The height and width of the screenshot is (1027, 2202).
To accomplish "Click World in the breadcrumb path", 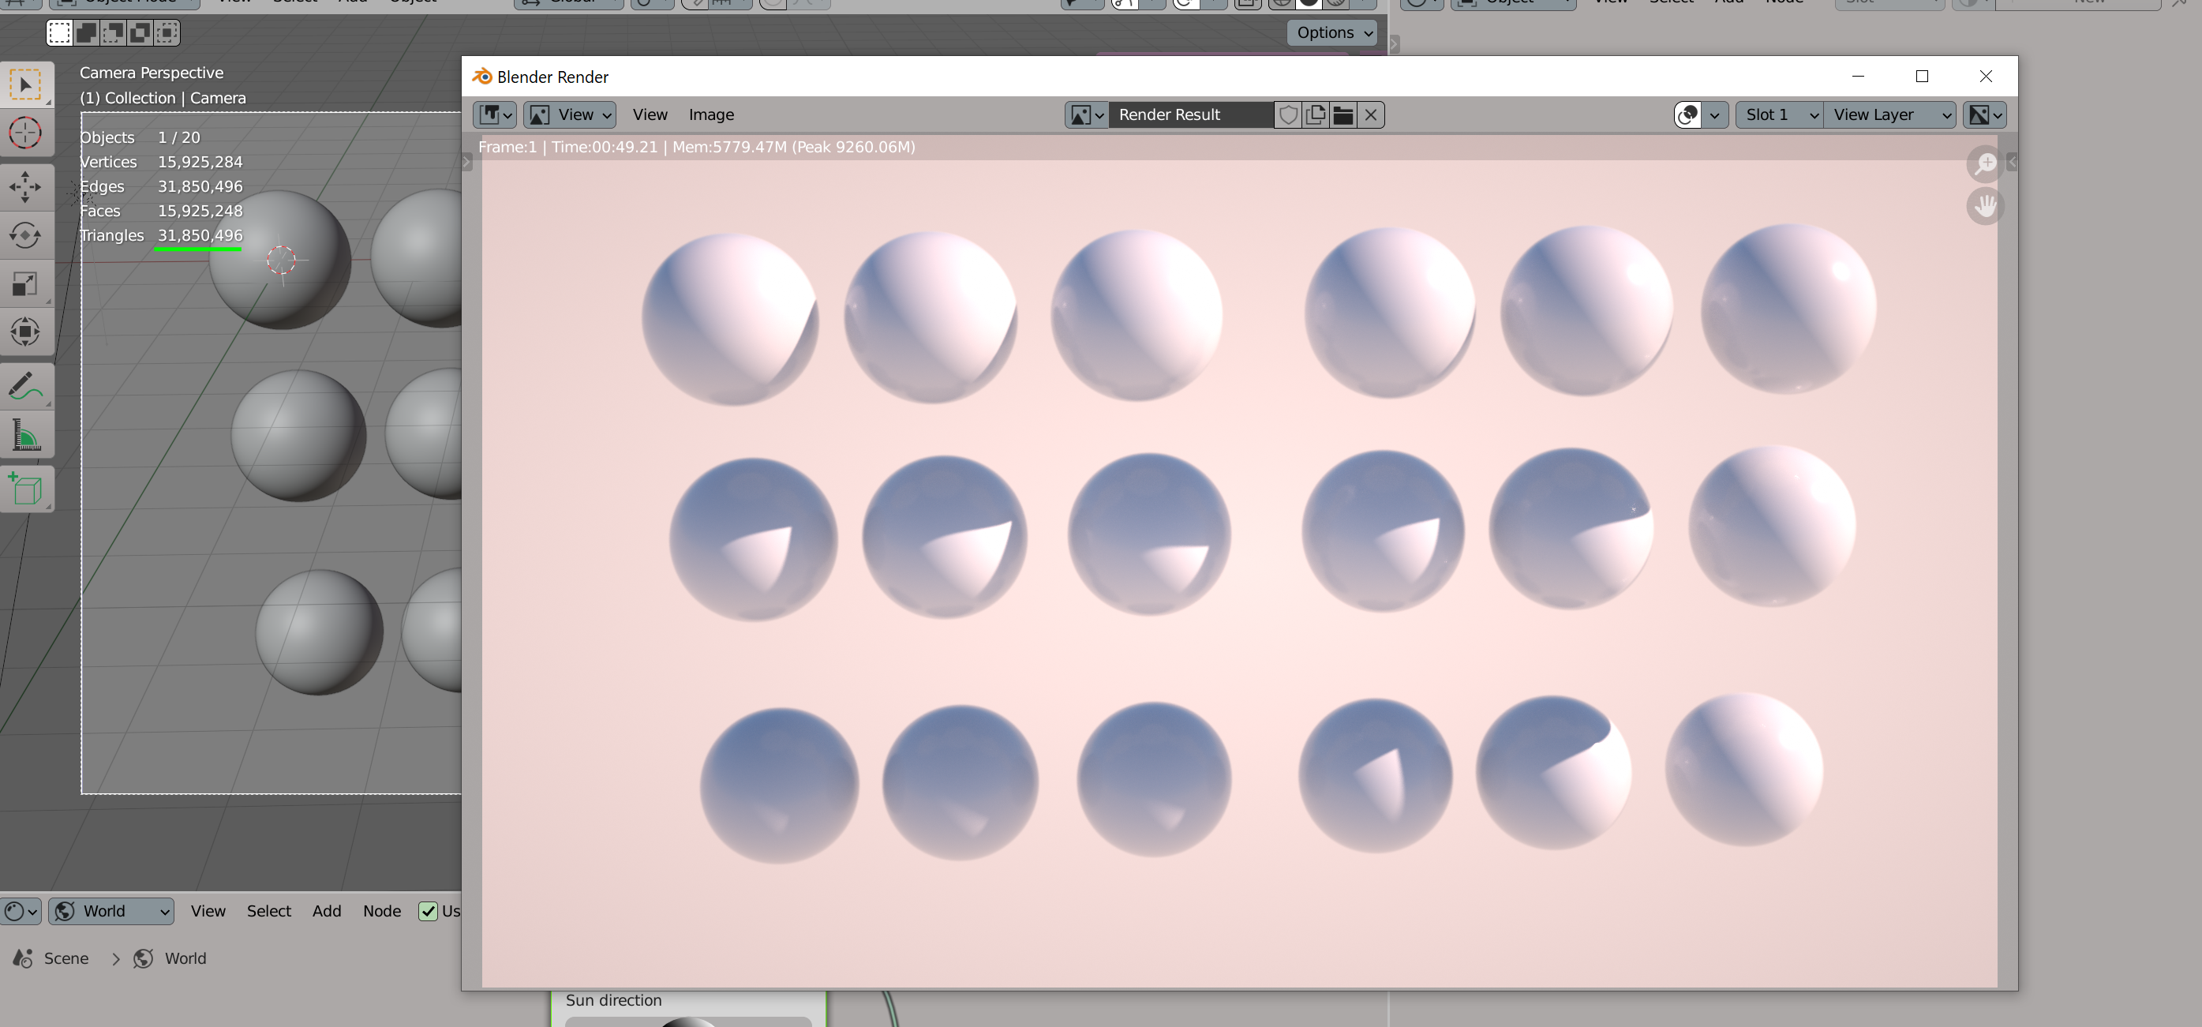I will 185,958.
